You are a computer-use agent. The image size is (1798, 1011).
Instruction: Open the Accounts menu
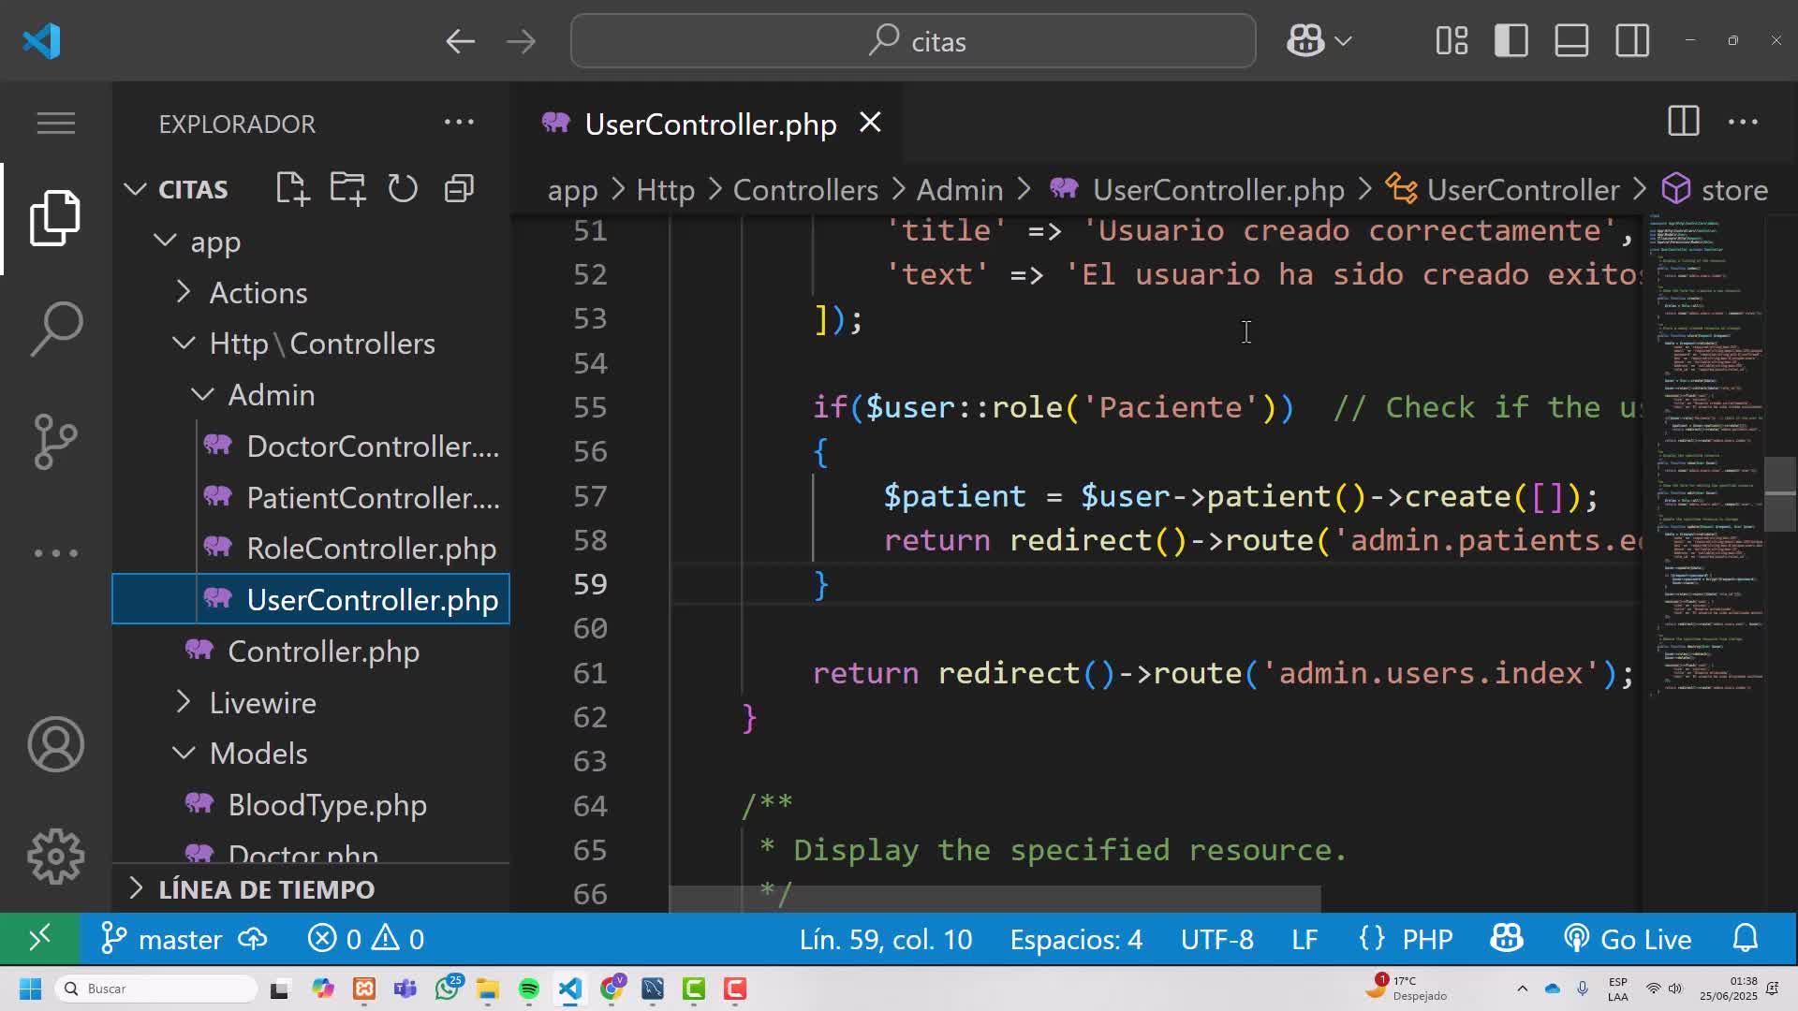pos(56,744)
